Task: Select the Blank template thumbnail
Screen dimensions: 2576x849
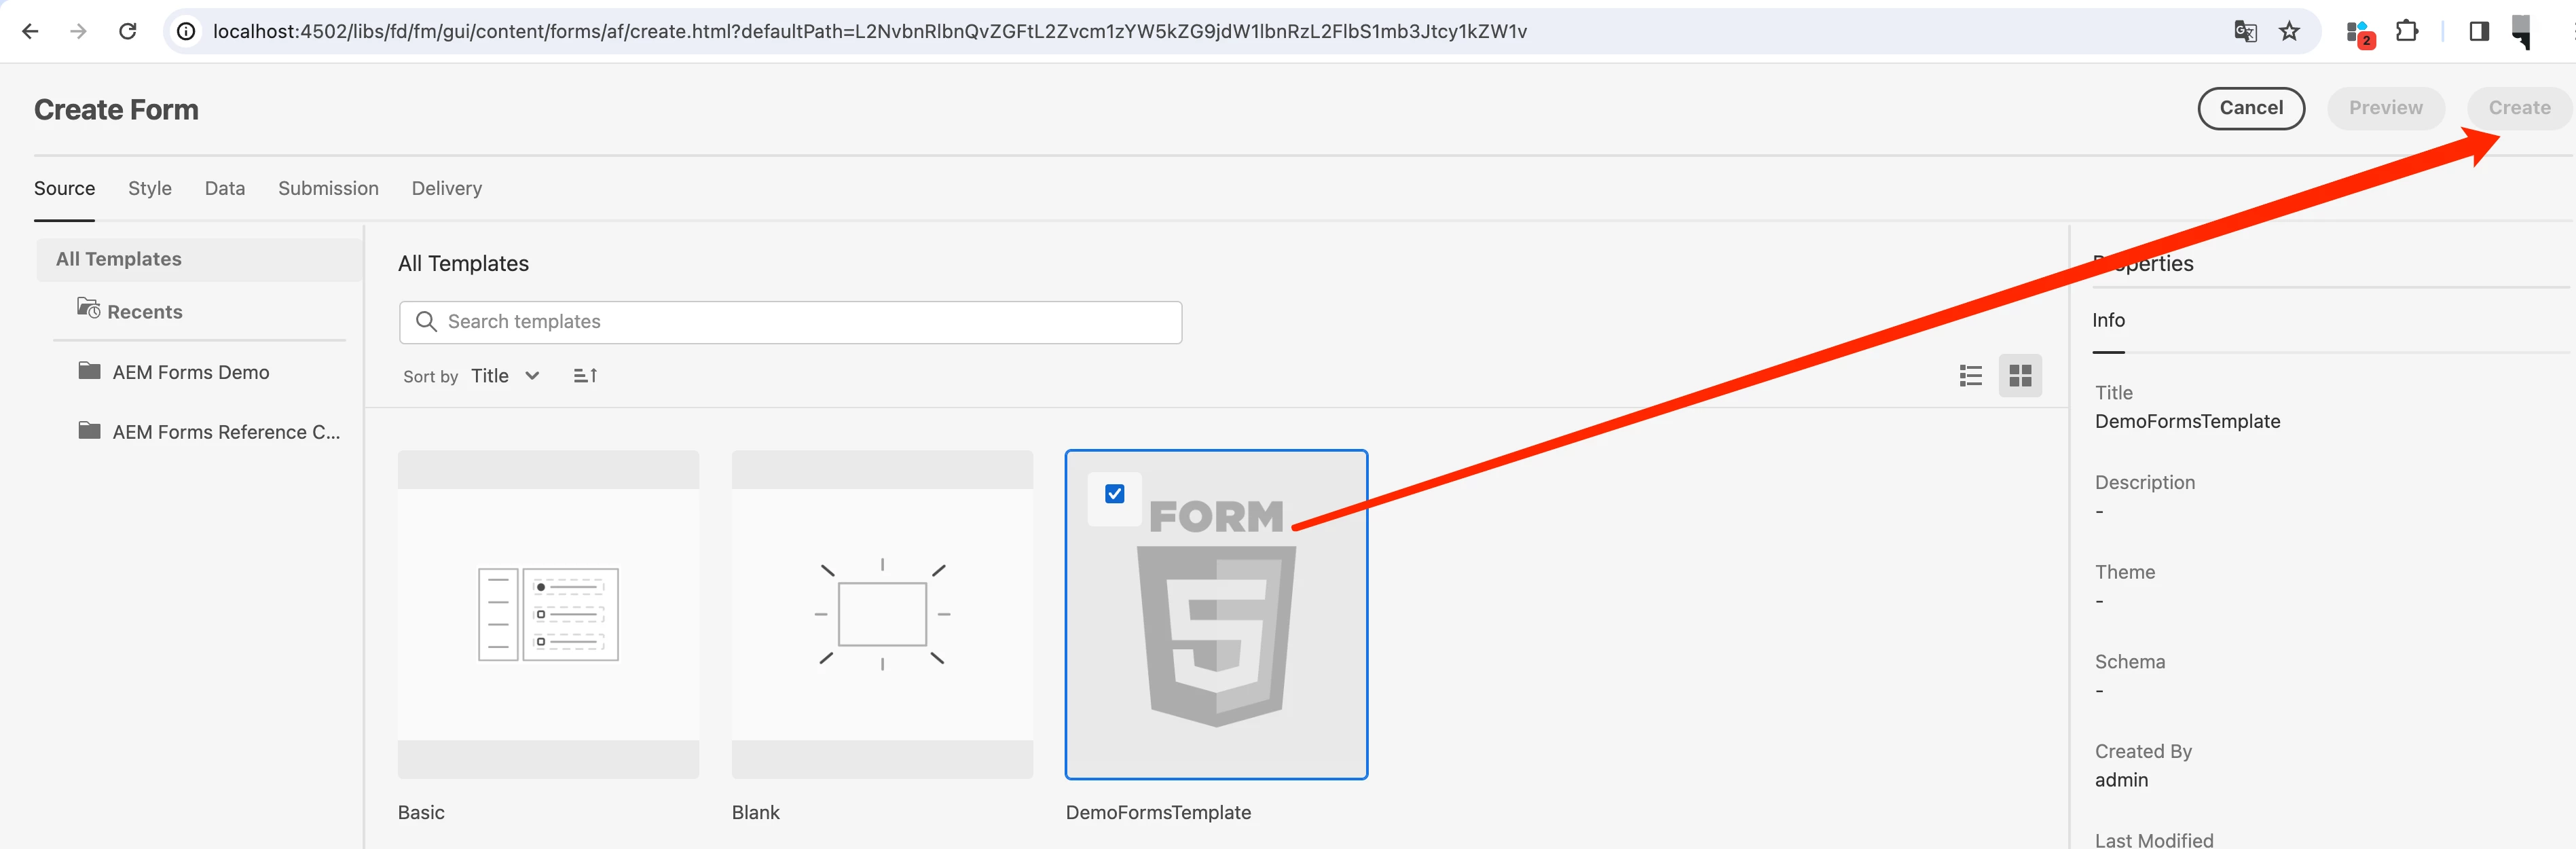Action: 882,614
